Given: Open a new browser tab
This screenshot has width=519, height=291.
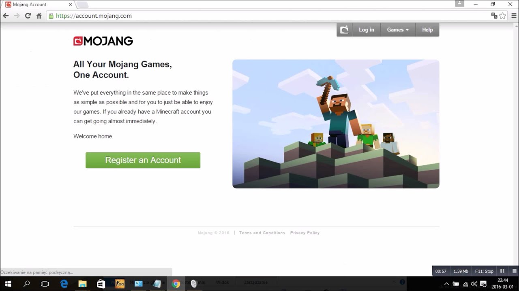Looking at the screenshot, I should coord(82,5).
